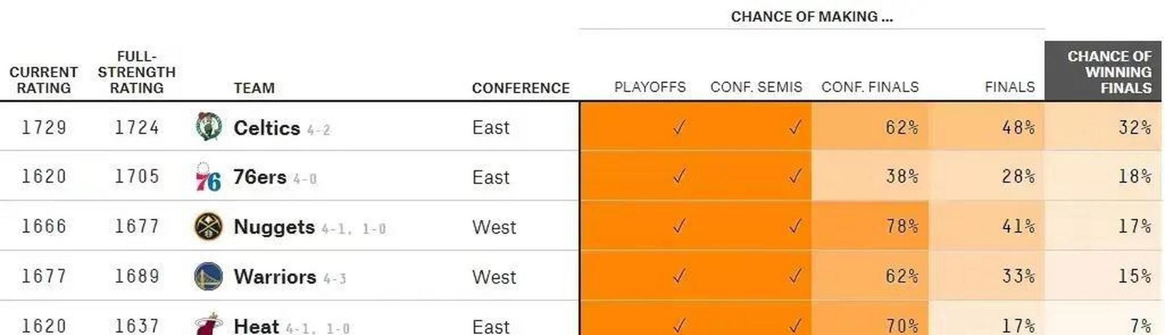Screen dimensions: 1165x335
Task: Sort by Playoffs column header
Action: (x=650, y=87)
